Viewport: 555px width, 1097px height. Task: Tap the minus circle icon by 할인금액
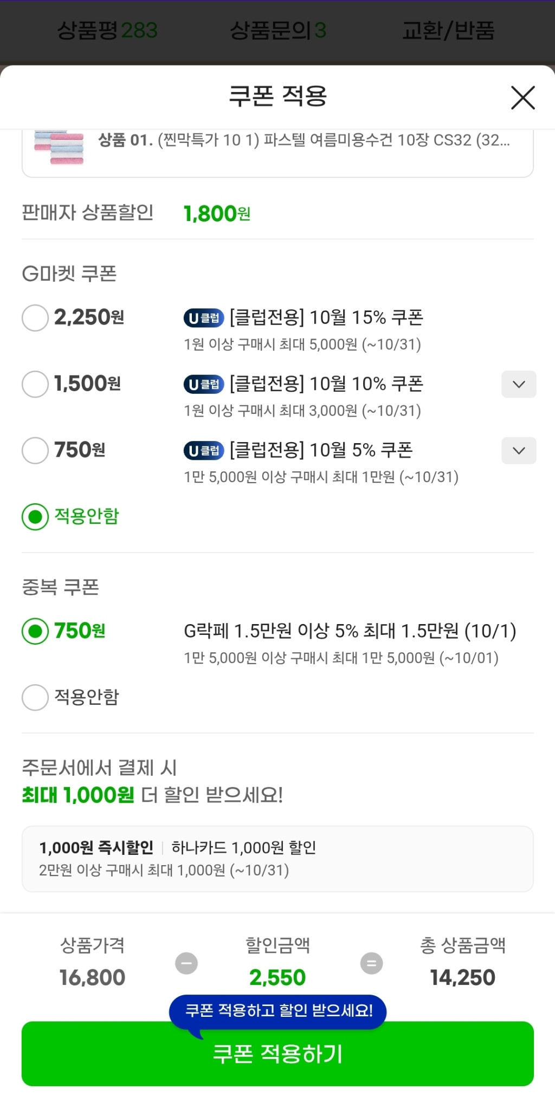tap(186, 963)
